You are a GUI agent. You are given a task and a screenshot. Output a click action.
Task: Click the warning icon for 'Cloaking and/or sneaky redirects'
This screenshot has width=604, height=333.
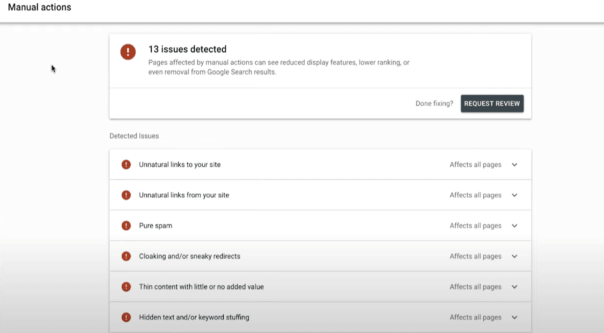[126, 256]
